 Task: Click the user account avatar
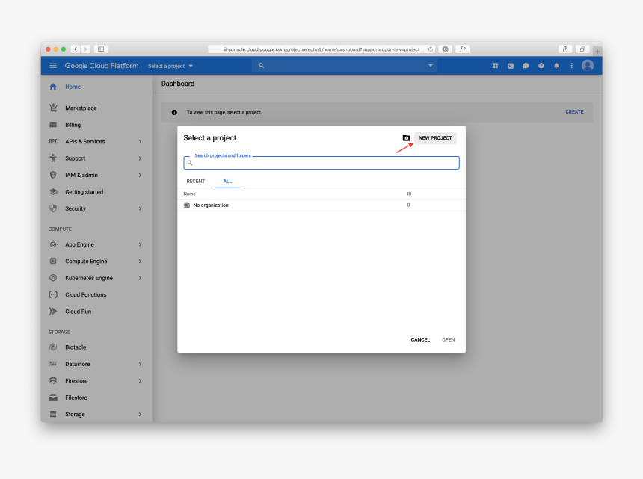pyautogui.click(x=588, y=66)
